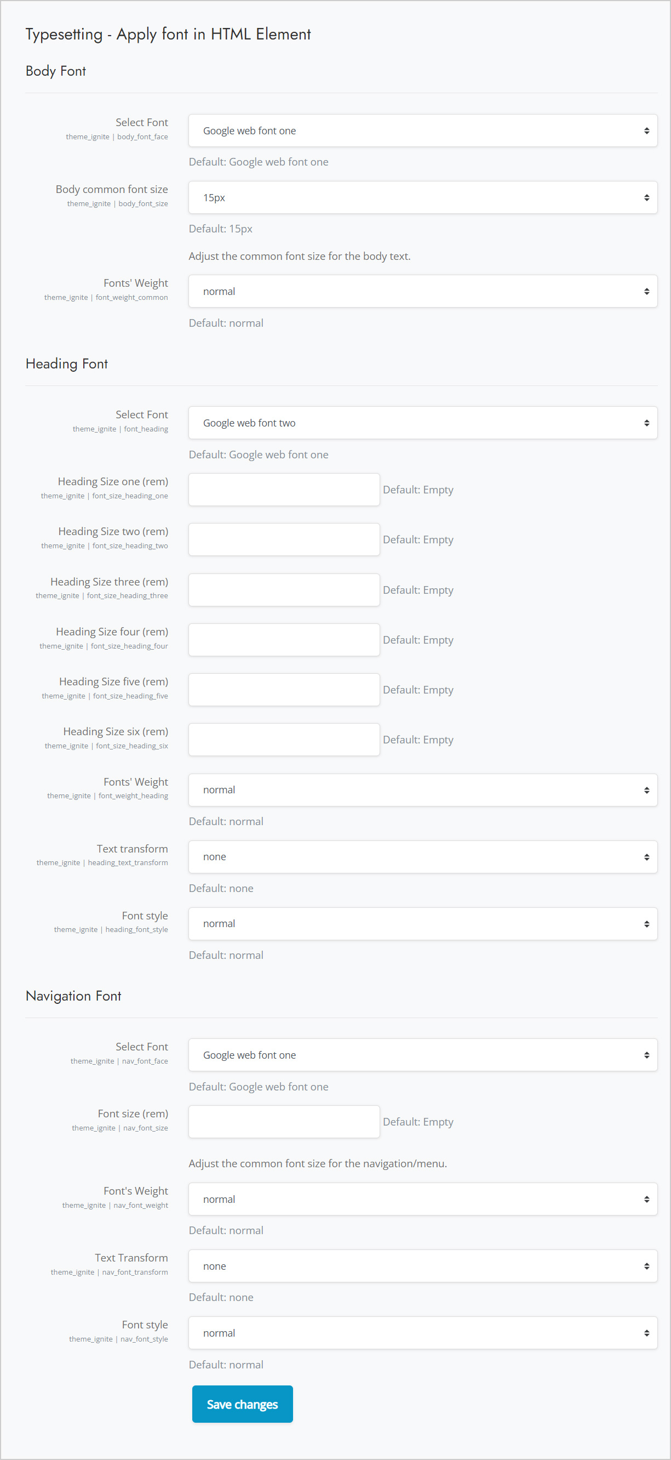The image size is (671, 1460).
Task: Click 'font_heading' setting name text
Action: tap(146, 429)
